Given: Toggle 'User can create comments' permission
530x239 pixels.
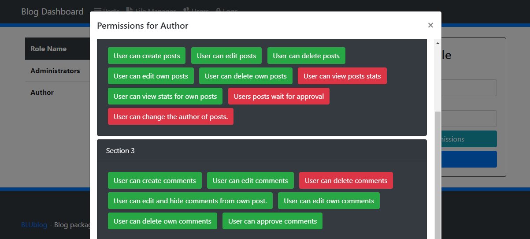Looking at the screenshot, I should pyautogui.click(x=155, y=180).
